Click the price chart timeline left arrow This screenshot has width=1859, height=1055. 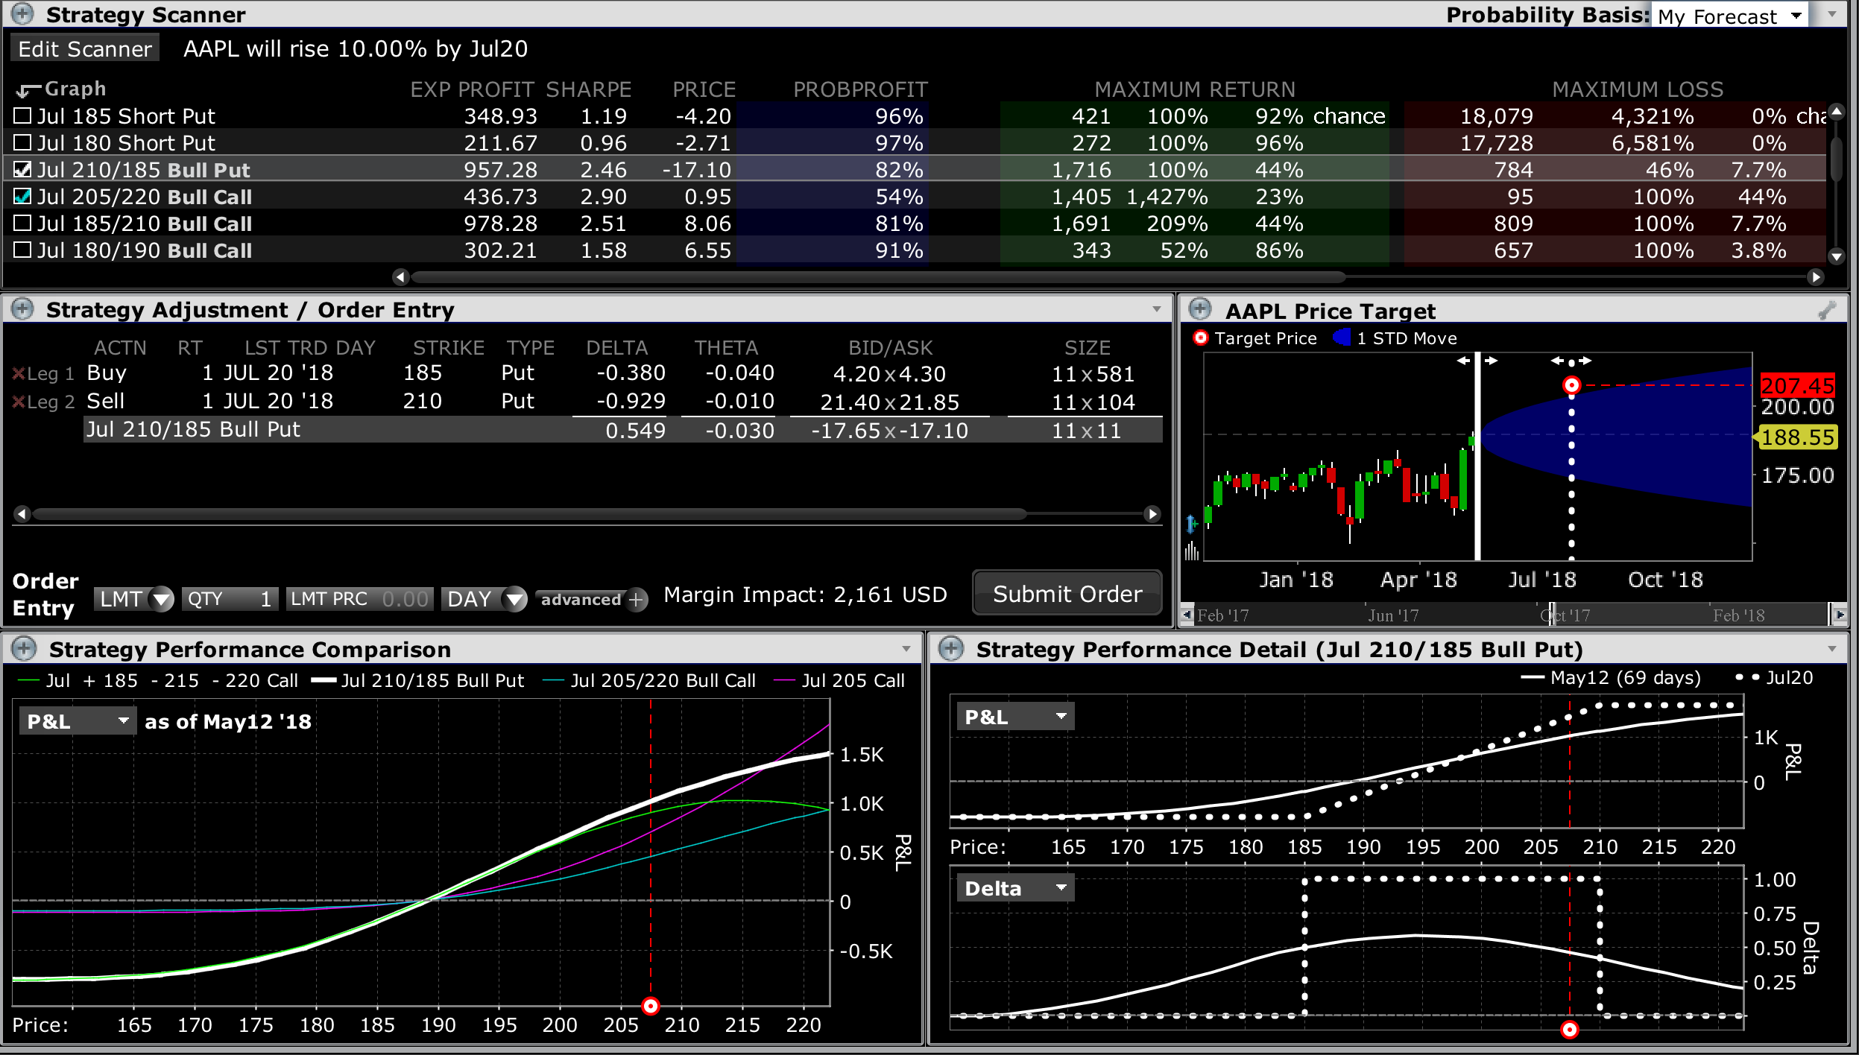[x=1187, y=615]
